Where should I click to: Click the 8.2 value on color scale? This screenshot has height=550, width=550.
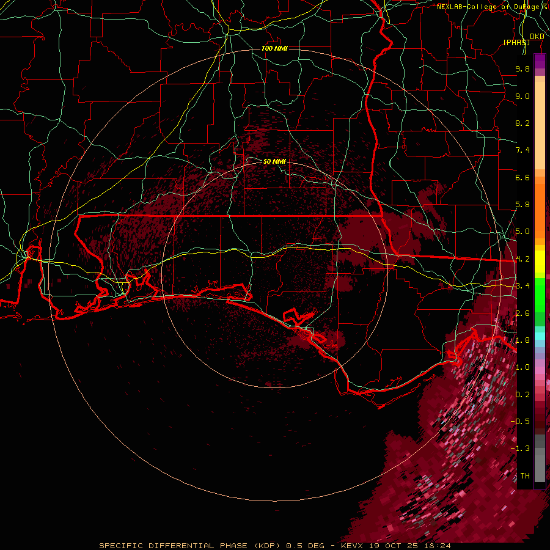(522, 123)
